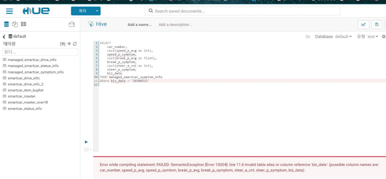Click Add a description field

click(175, 25)
